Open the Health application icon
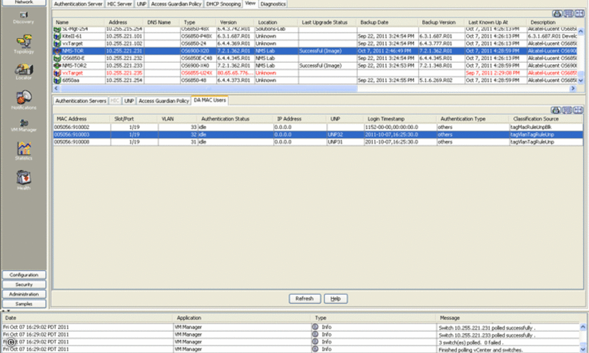Viewport: 589px width, 353px height. pos(24,177)
